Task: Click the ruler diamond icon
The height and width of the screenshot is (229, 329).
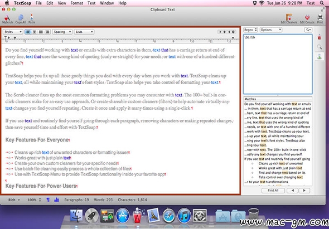Action: [225, 32]
